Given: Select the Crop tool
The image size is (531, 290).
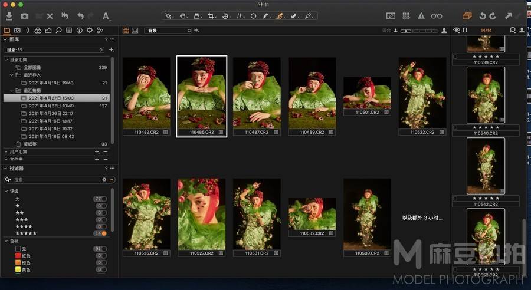Looking at the screenshot, I should [x=212, y=16].
